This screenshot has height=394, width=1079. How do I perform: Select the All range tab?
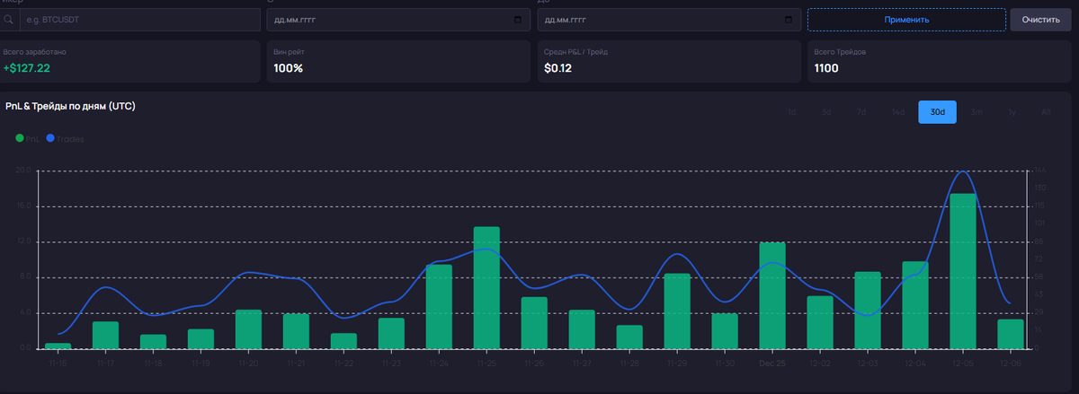click(1046, 112)
